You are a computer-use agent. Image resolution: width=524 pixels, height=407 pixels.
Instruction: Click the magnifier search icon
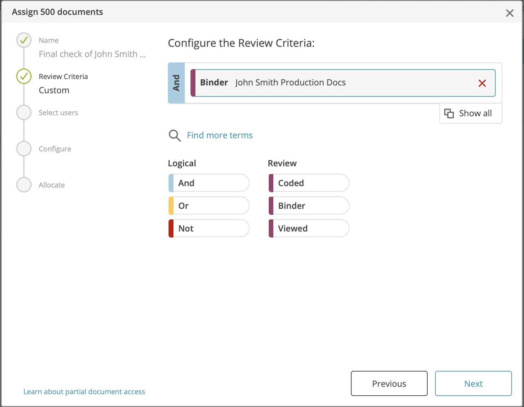pyautogui.click(x=175, y=135)
